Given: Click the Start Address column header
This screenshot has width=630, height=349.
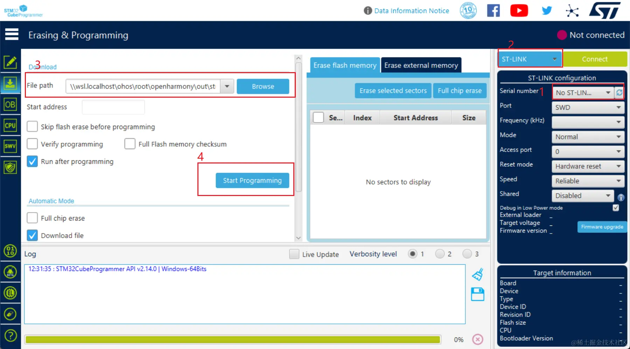Looking at the screenshot, I should point(415,118).
